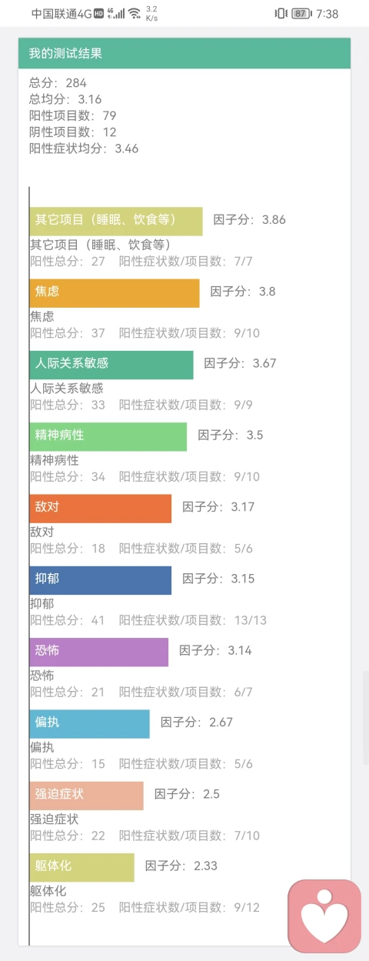Select the 其它项目（睡眠、饮食等）bar
Screen dimensions: 369x961
[116, 221]
